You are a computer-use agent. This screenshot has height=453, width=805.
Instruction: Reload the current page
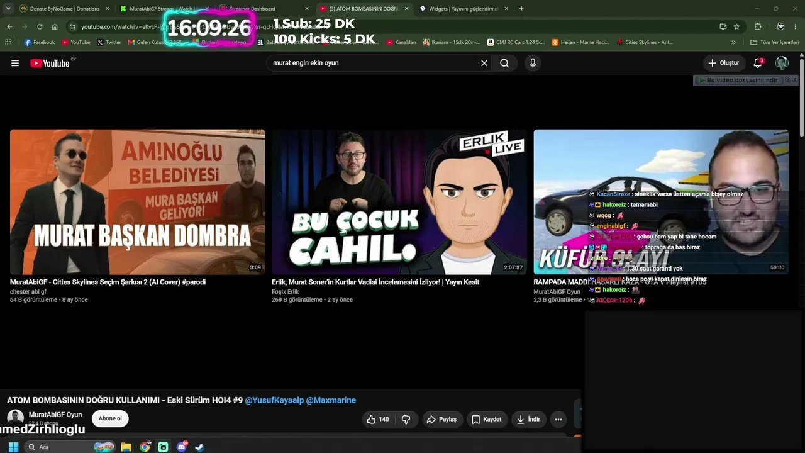pos(40,26)
